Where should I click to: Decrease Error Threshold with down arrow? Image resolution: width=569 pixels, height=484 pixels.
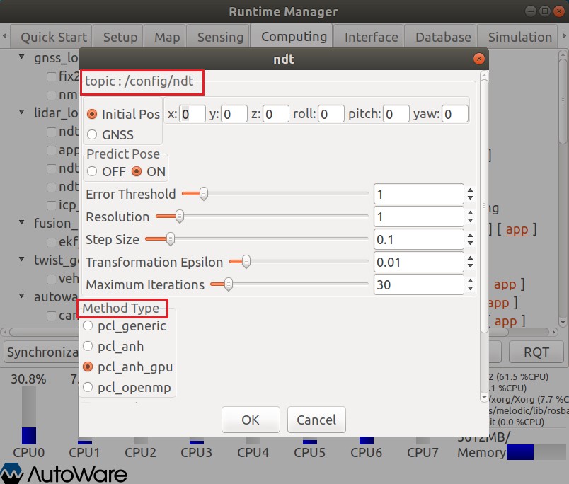(x=471, y=198)
